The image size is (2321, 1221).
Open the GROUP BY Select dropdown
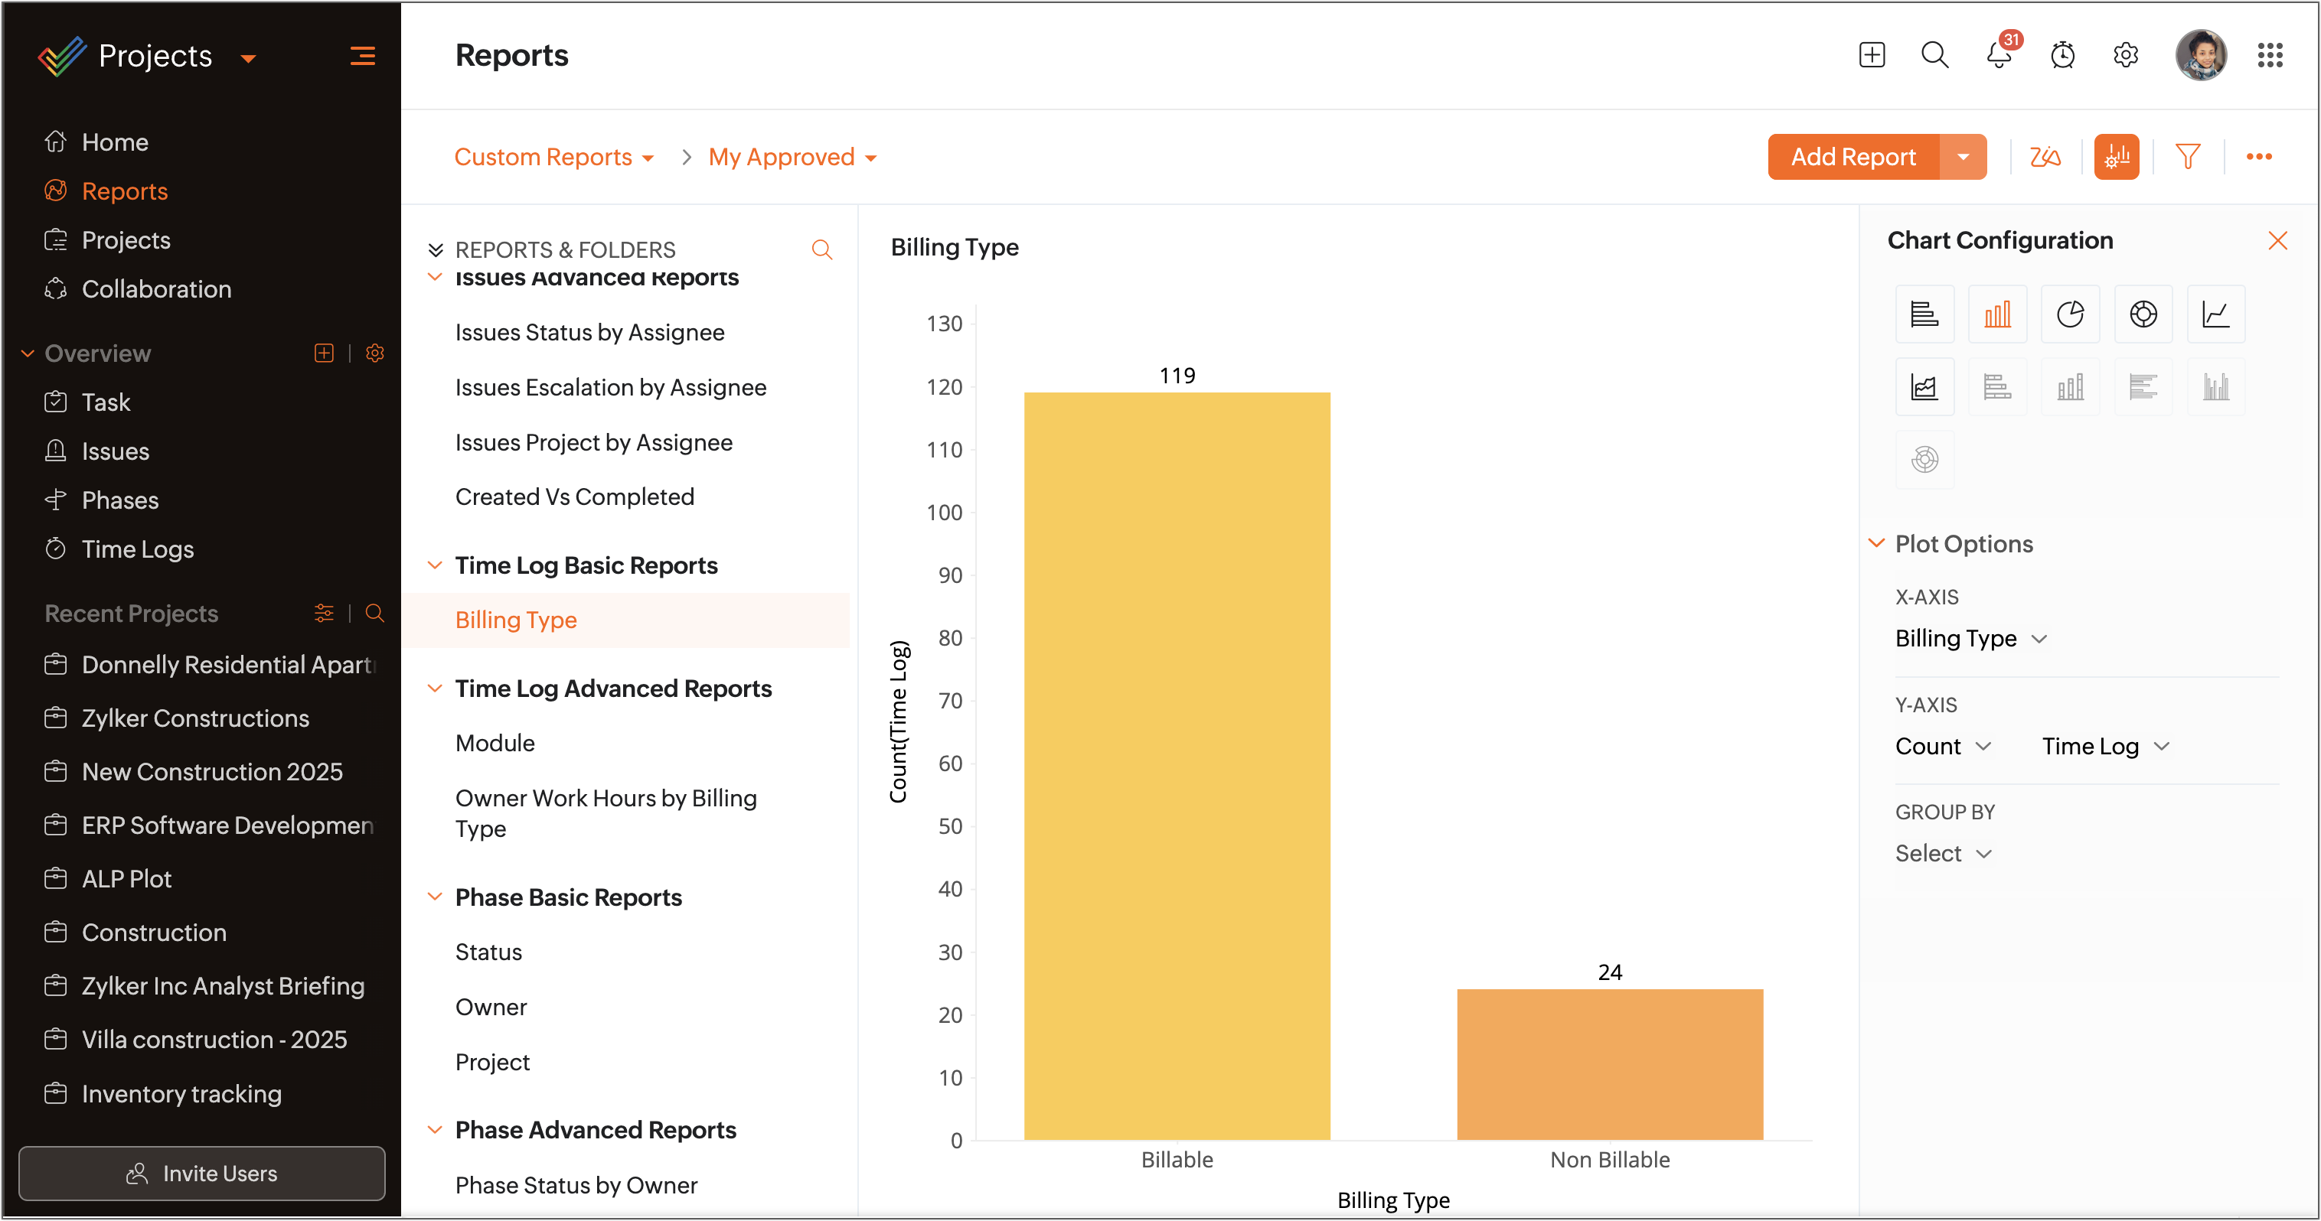pos(1943,854)
